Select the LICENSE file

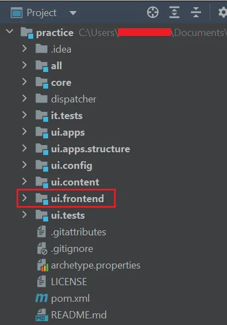[69, 282]
